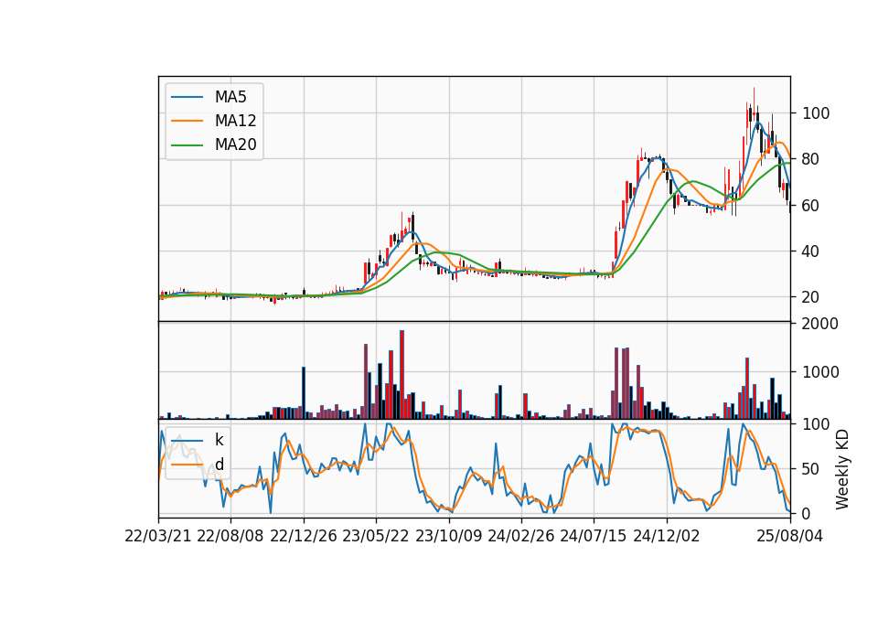Click the 23/05/22 date label
Image resolution: width=878 pixels, height=631 pixels.
pos(376,536)
